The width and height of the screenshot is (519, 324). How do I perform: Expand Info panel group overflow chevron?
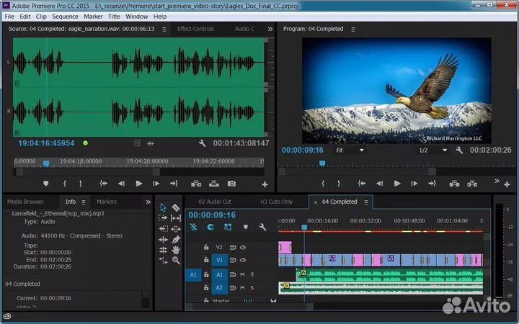click(148, 202)
